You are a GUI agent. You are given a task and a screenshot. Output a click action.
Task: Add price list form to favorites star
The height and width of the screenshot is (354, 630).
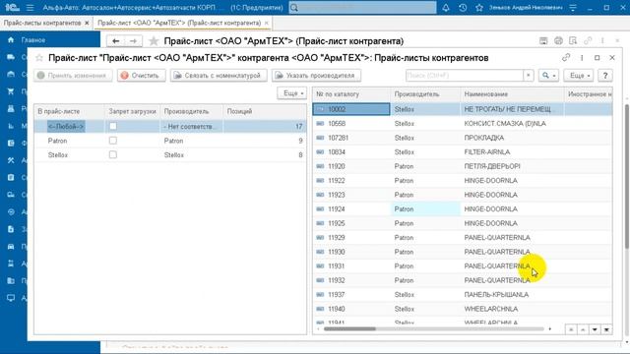(154, 41)
